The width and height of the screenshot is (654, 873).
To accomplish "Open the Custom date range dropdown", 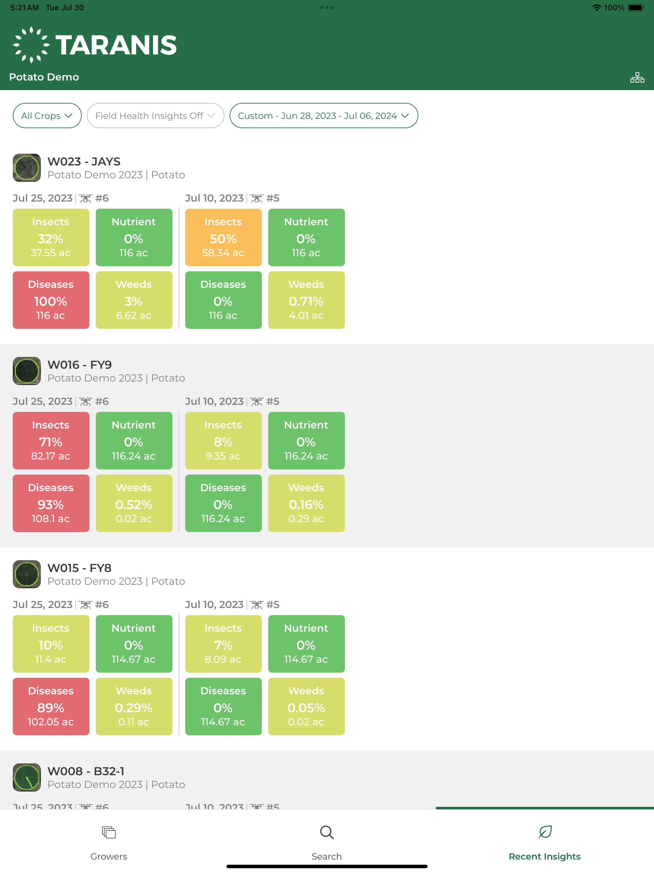I will [323, 116].
